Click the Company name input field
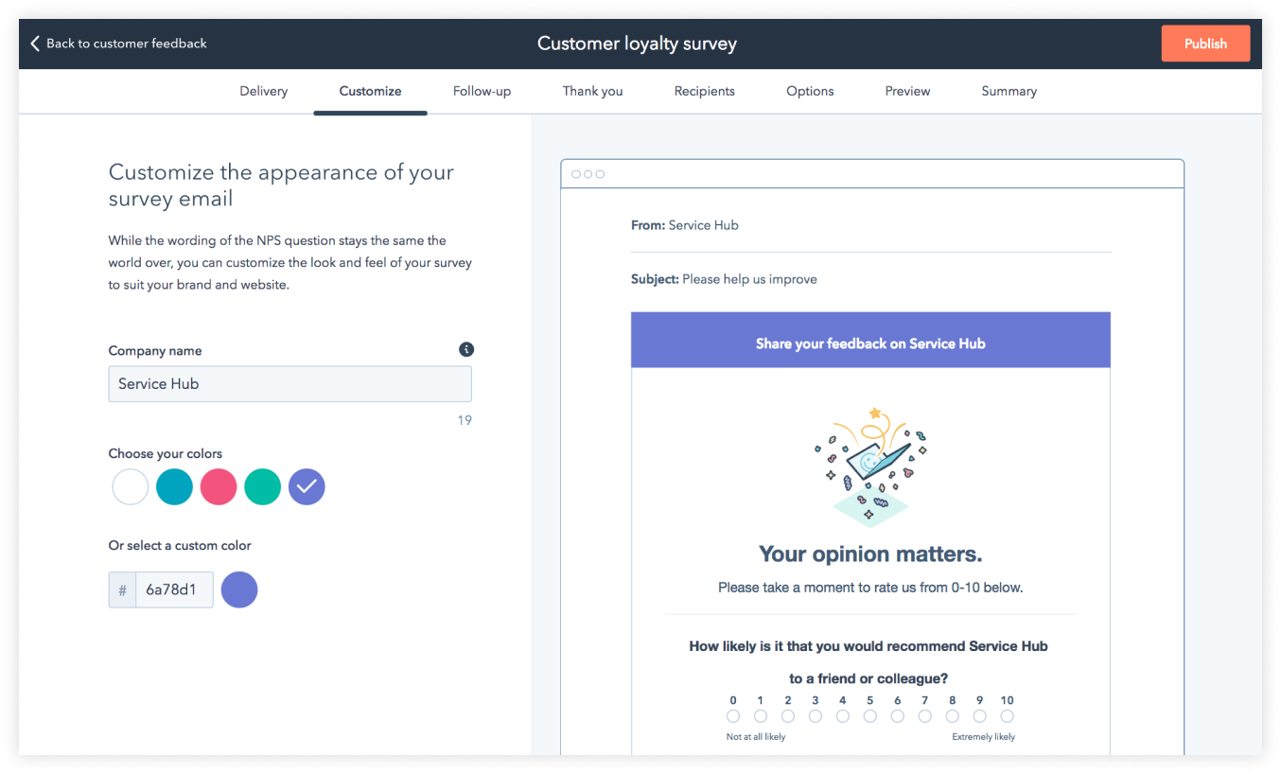Screen dimensions: 1281x774 click(290, 383)
